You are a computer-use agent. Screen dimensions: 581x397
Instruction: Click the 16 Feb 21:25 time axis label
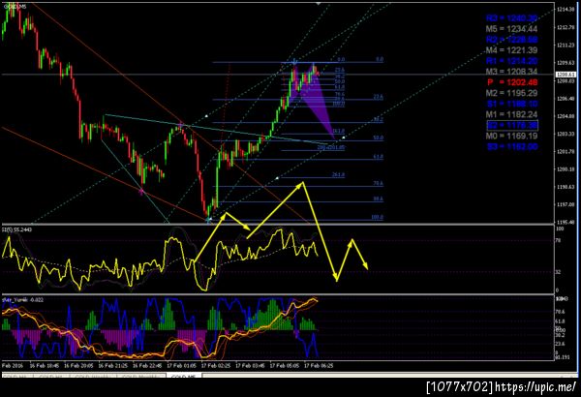[113, 365]
